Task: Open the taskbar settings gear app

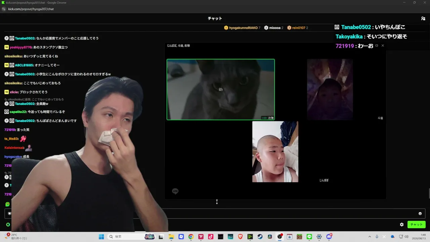Action: point(319,237)
